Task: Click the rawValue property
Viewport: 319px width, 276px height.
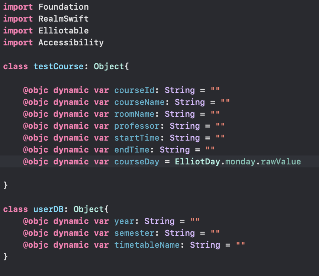Action: [281, 161]
